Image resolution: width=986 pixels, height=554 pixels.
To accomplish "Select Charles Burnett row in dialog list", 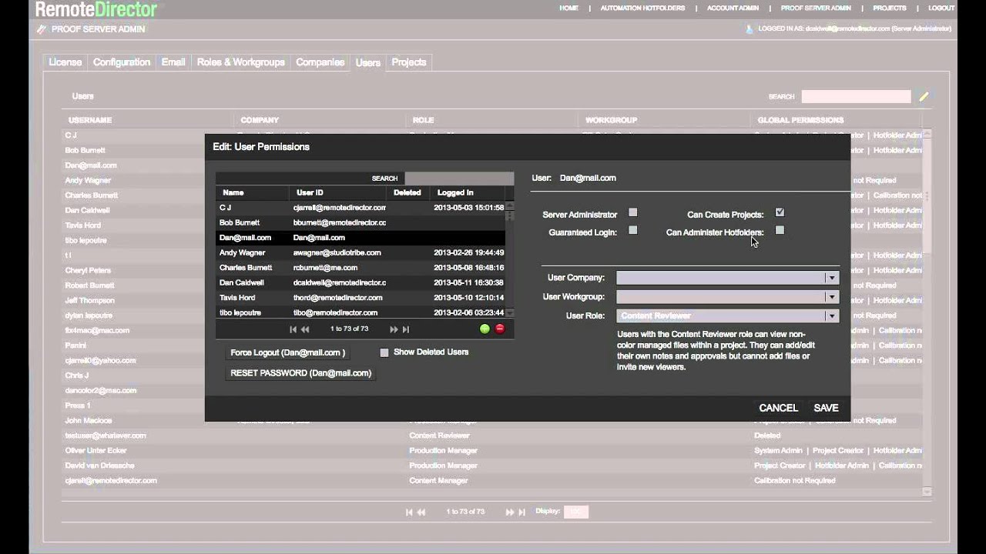I will point(361,268).
